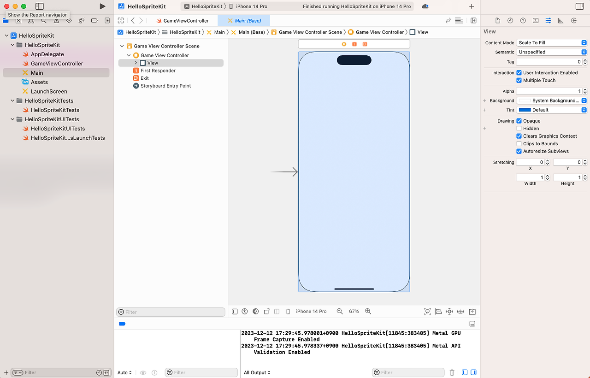Select the iPhone 14 Pro run destination
Screen dimensions: 590x378
click(248, 6)
